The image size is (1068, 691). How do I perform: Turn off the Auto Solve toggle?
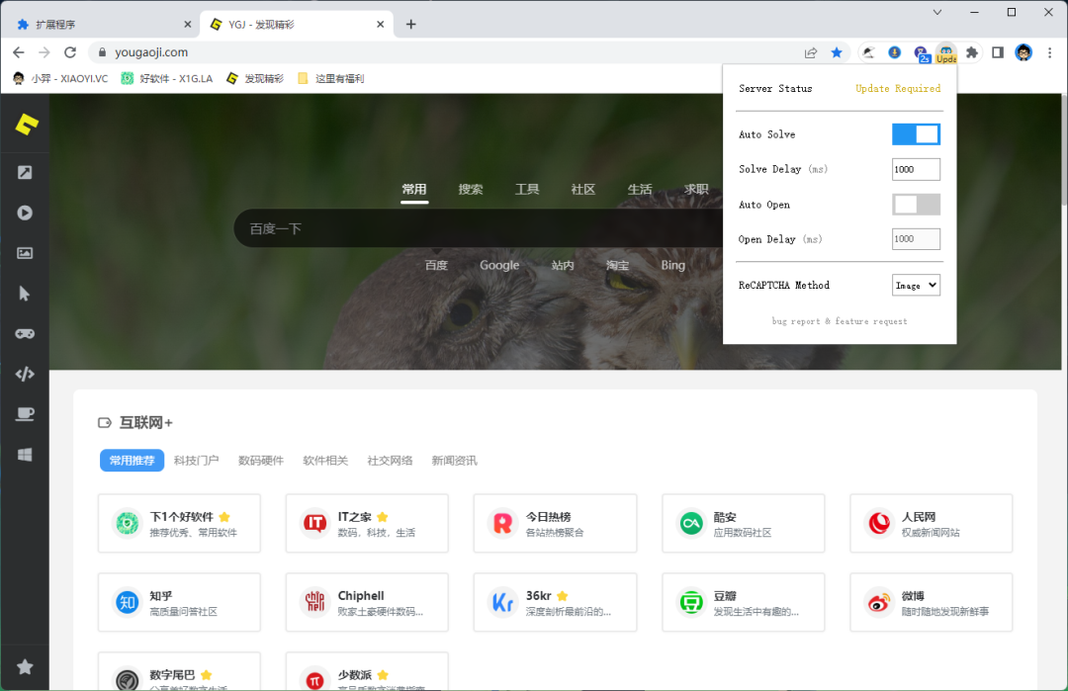(916, 134)
